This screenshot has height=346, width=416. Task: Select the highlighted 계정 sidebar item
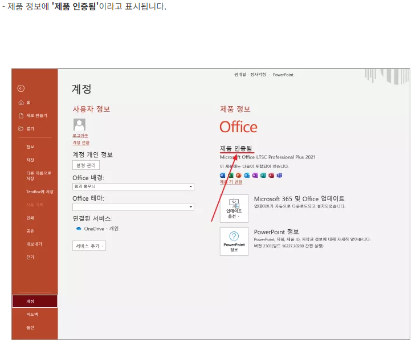[x=35, y=301]
